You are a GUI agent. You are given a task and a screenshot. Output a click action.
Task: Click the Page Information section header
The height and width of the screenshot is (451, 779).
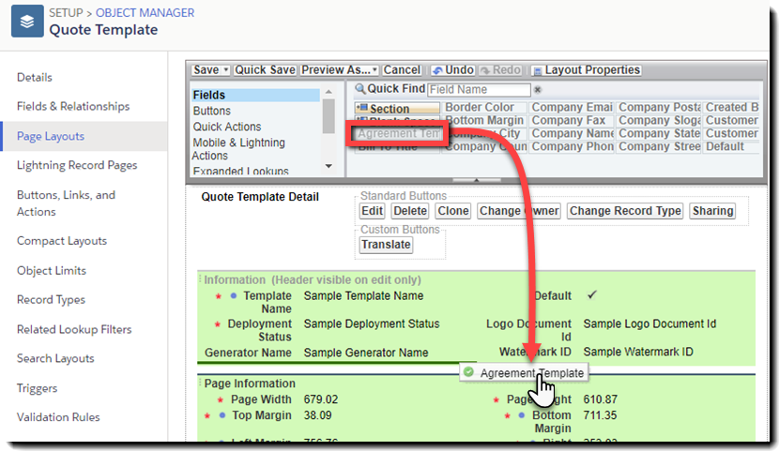(x=250, y=383)
